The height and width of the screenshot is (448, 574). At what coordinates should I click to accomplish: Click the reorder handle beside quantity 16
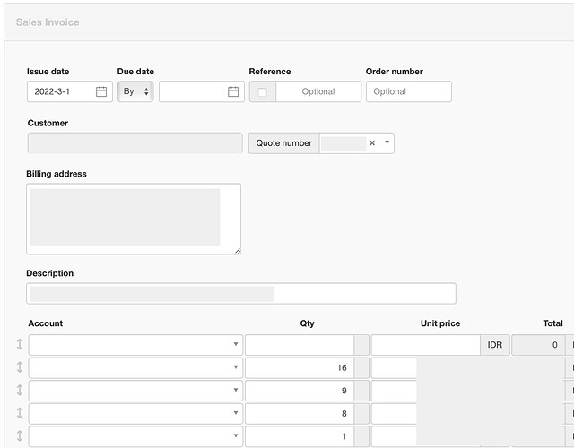click(20, 367)
